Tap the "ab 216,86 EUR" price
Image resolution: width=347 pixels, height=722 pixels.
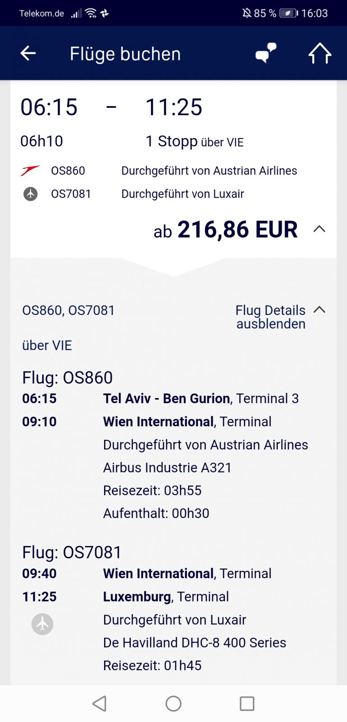coord(226,230)
